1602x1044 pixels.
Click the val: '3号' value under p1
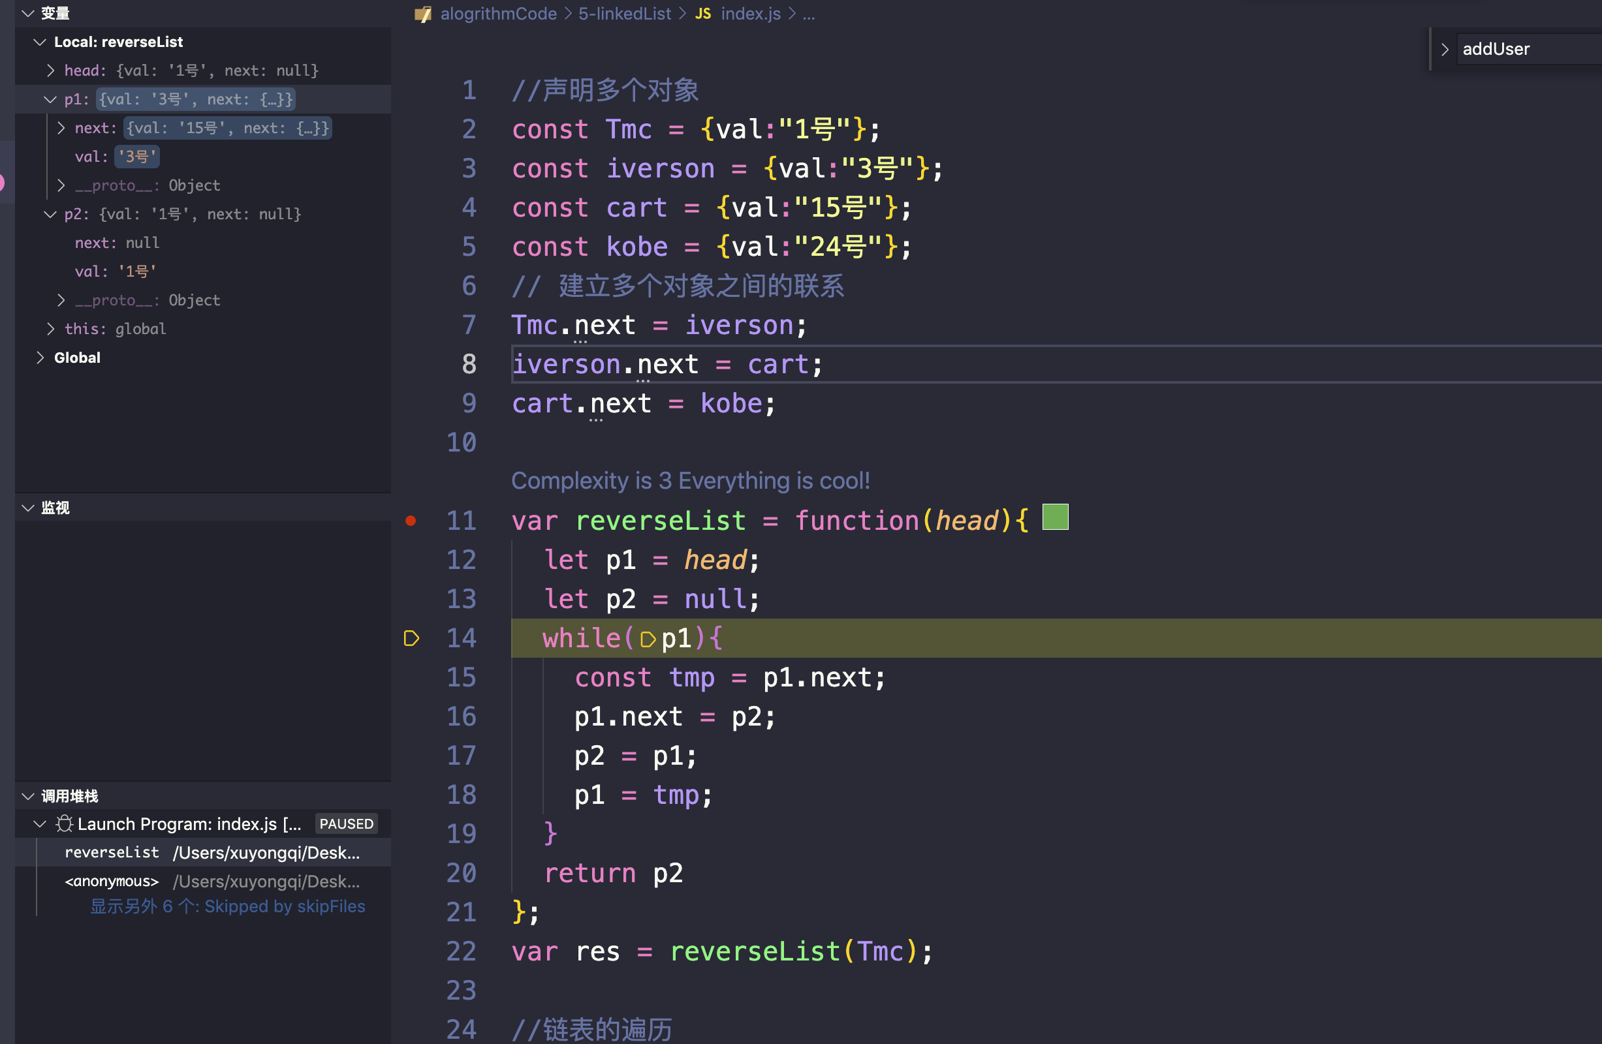(x=136, y=157)
